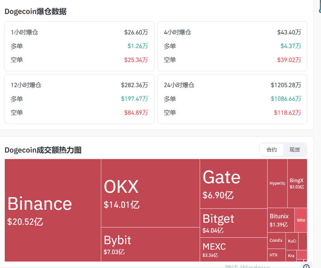Viewport: 321px width, 268px height.
Task: Click the Dogecoin爆仓数据 heading
Action: tap(36, 12)
